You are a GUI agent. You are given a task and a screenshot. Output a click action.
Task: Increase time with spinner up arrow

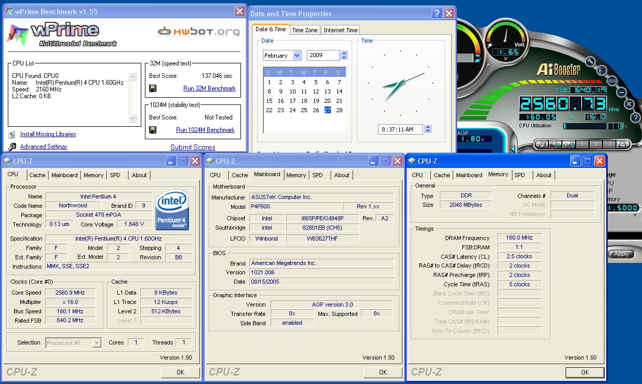point(428,127)
